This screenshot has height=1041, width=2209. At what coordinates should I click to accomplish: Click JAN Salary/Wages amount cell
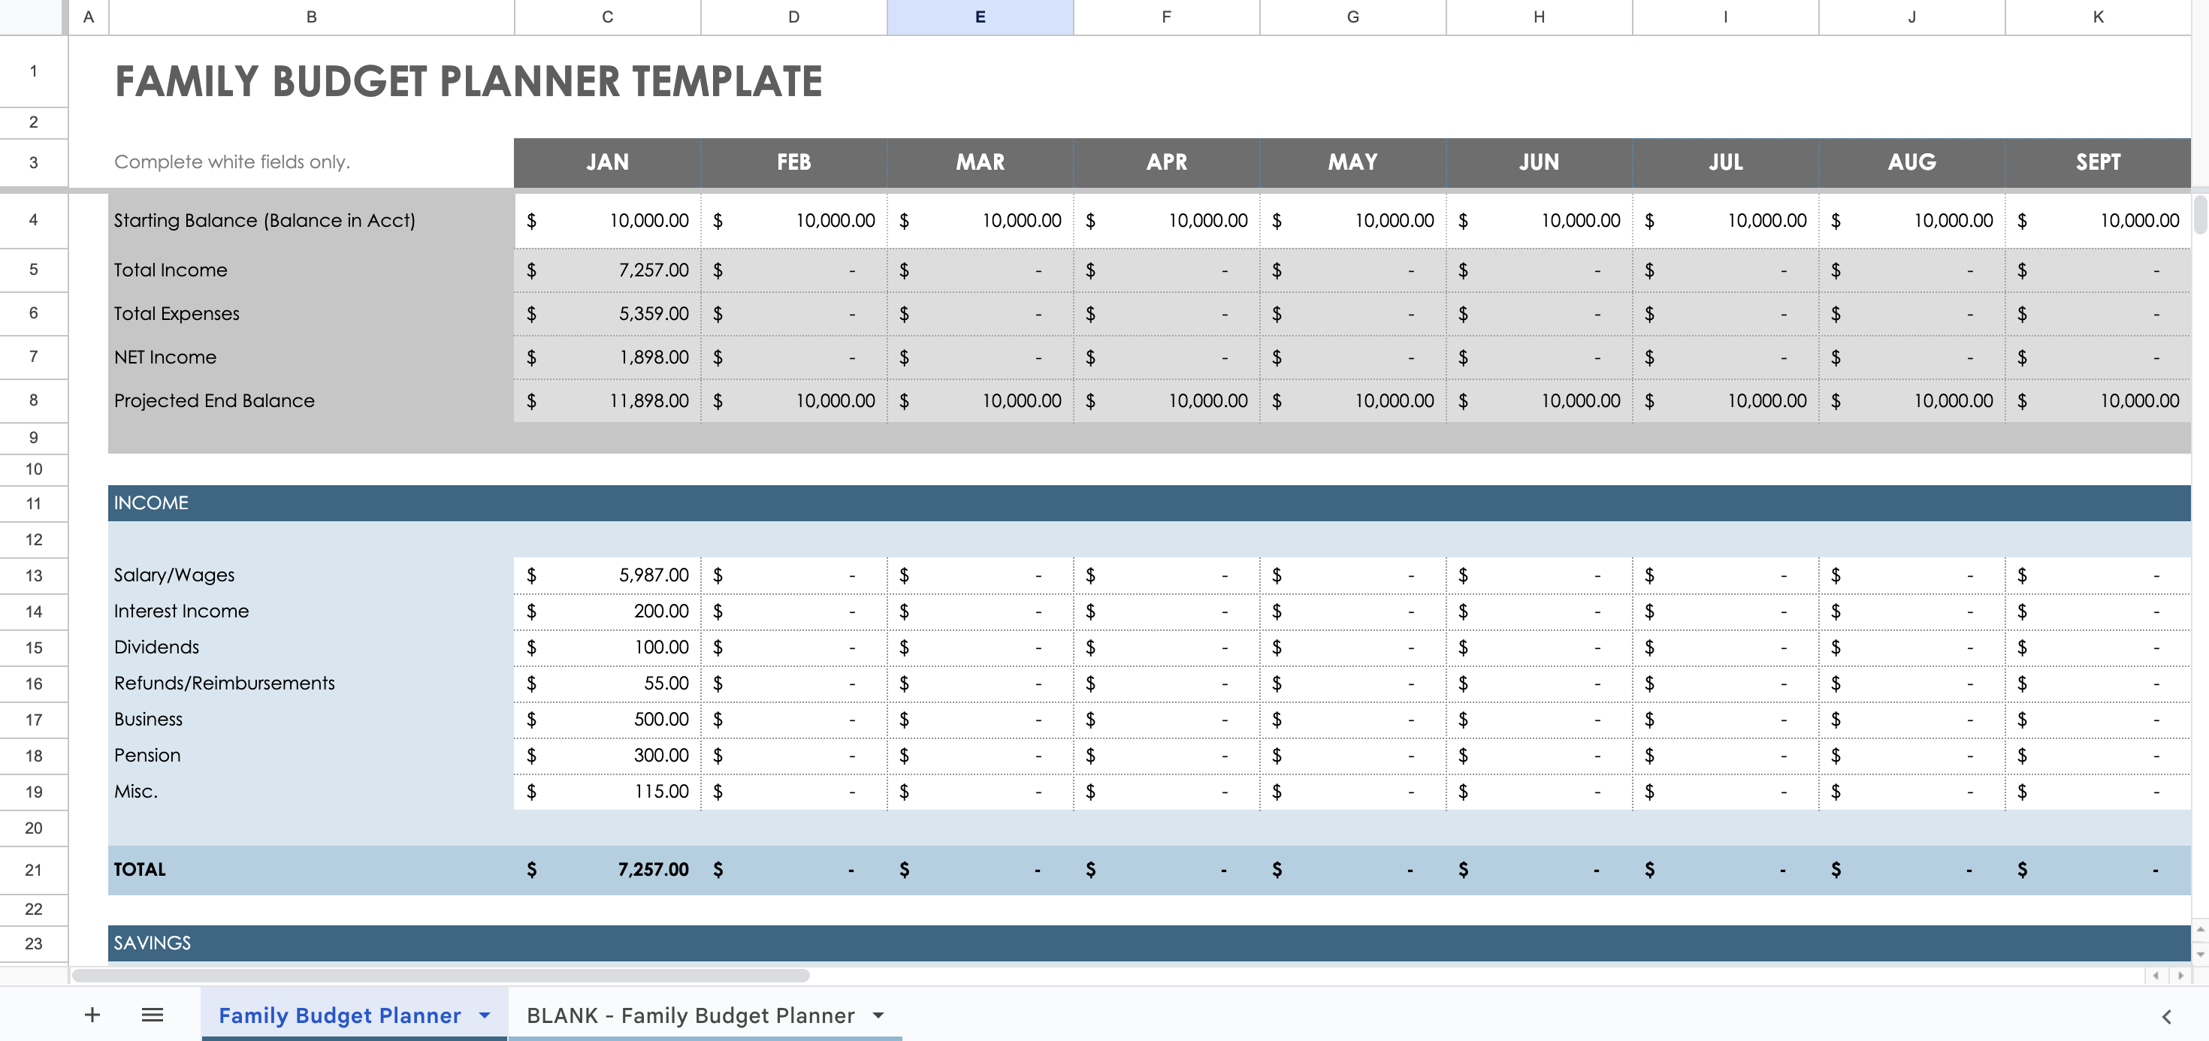pos(607,575)
